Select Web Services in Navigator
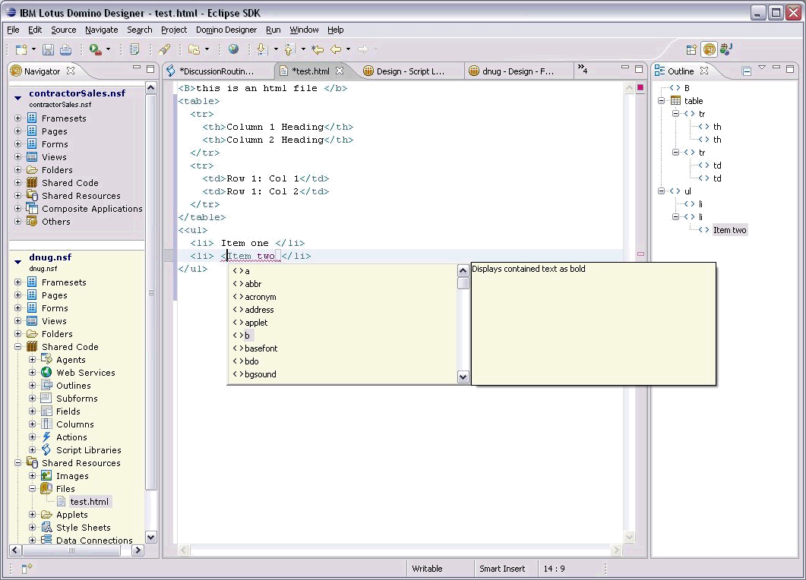806x580 pixels. click(x=85, y=373)
